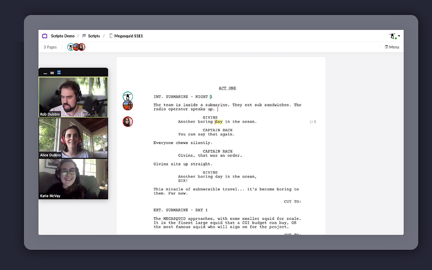
Task: Click skateboarder cursor avatar beside scene heading
Action: [x=128, y=96]
